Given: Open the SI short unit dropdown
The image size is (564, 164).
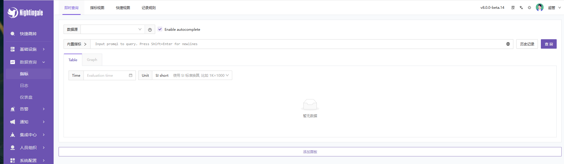Looking at the screenshot, I should (x=192, y=75).
